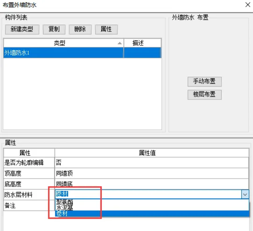253x231 pixels.
Task: Collapse the 防水层材料 dropdown arrow
Action: [245, 194]
